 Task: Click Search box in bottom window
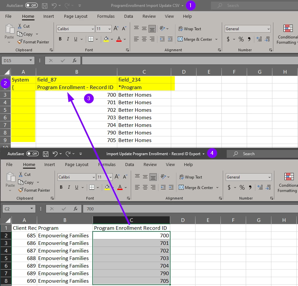coord(262,154)
